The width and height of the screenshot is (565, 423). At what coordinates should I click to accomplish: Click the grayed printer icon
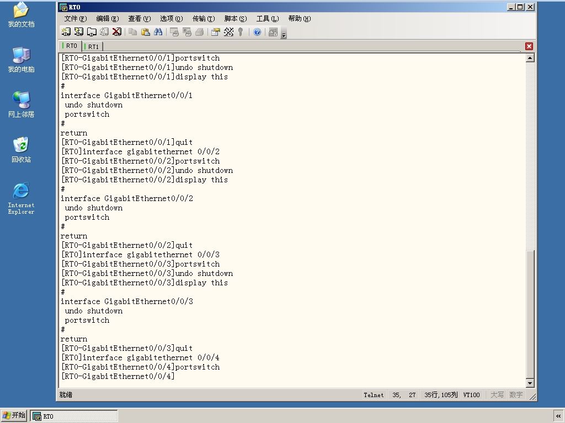point(200,32)
